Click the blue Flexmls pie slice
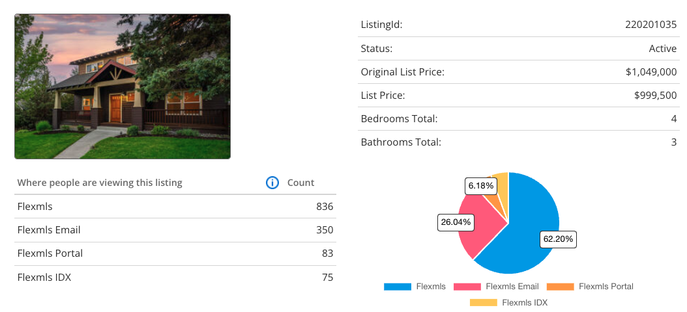Image resolution: width=687 pixels, height=312 pixels. (x=528, y=214)
